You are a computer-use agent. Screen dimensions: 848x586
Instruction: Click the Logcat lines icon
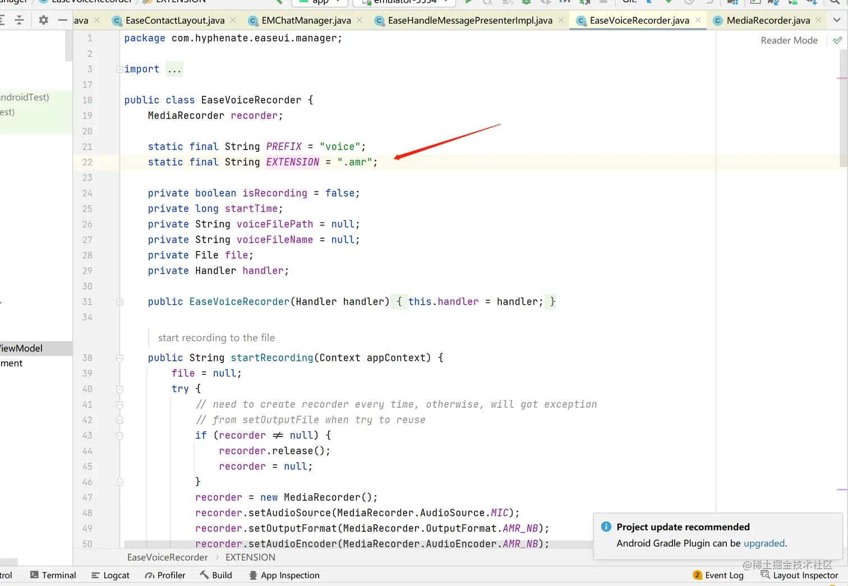(95, 575)
